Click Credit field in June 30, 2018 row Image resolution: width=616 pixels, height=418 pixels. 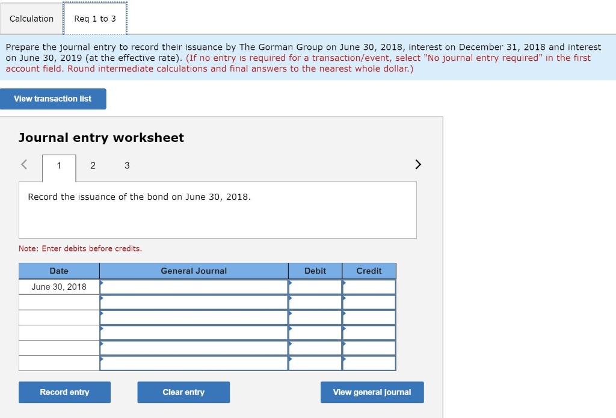tap(369, 287)
